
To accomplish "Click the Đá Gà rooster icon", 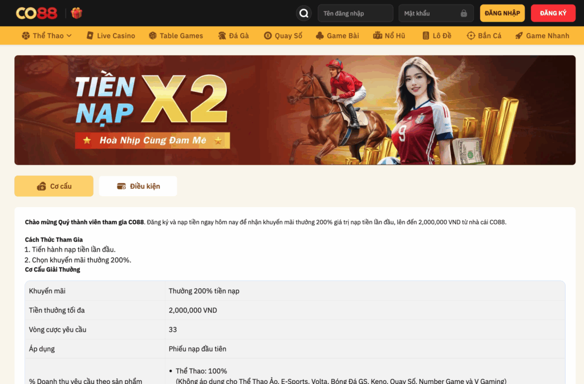I will pos(222,35).
